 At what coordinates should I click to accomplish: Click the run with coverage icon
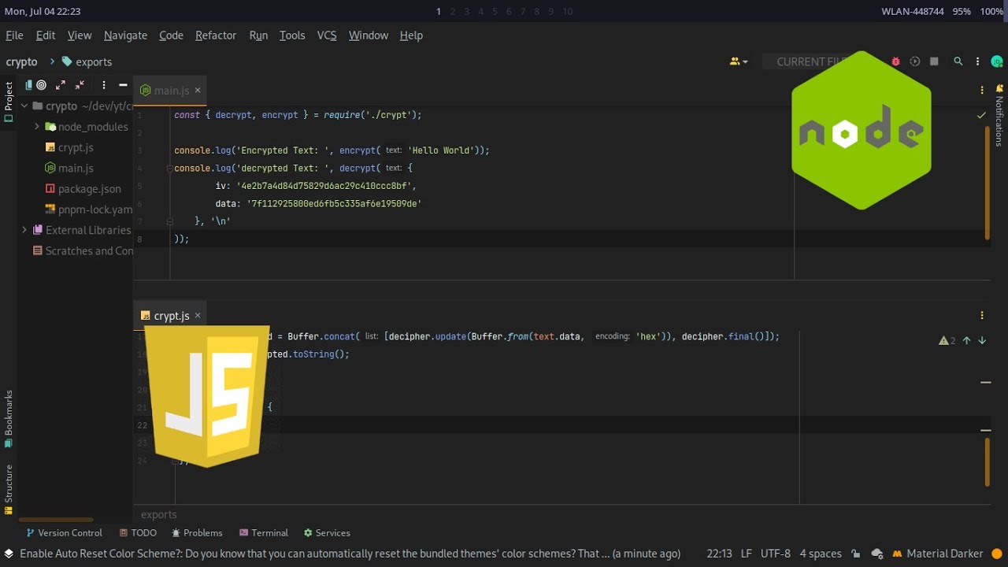pos(915,61)
